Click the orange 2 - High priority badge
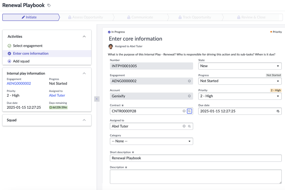The height and width of the screenshot is (190, 285). (276, 90)
